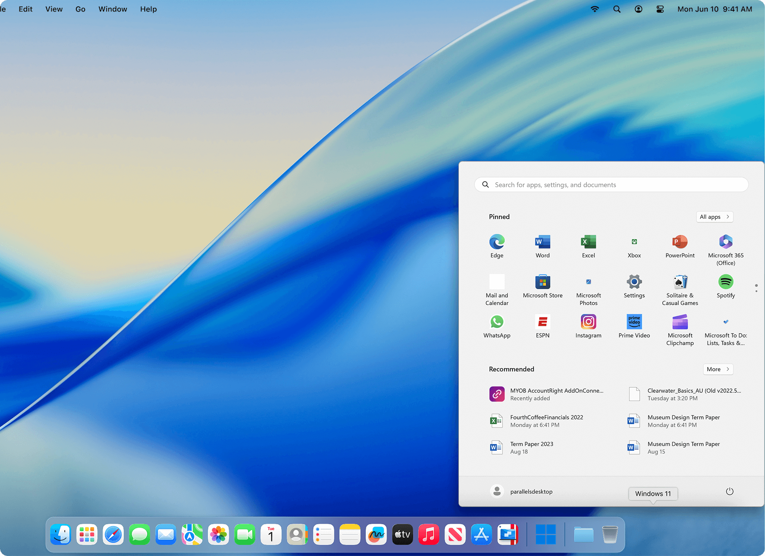The image size is (765, 556).
Task: Expand the All apps list
Action: coord(714,217)
